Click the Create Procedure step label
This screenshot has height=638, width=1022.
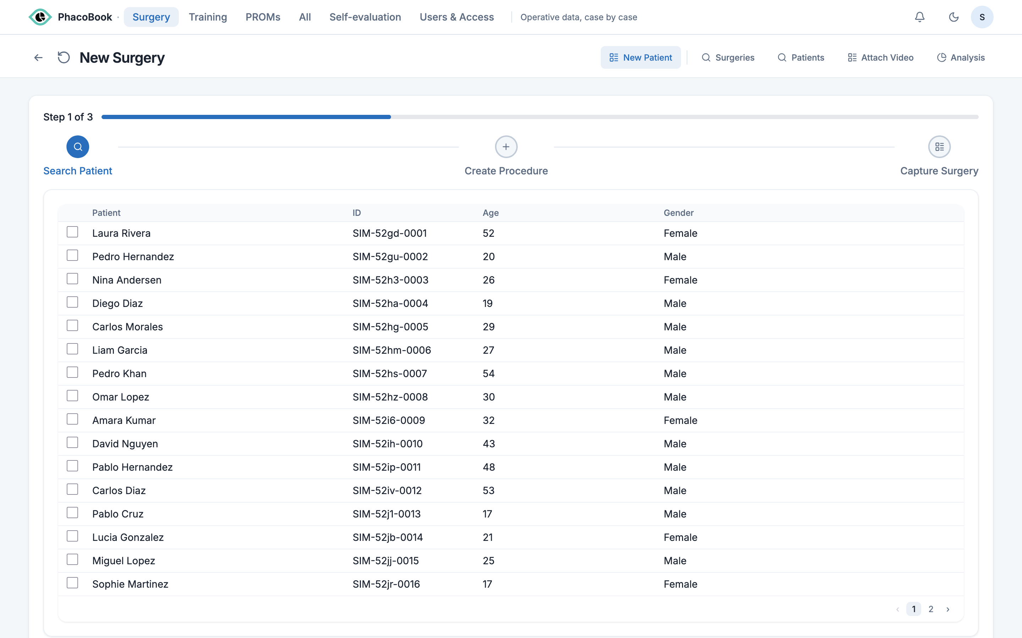(x=506, y=171)
